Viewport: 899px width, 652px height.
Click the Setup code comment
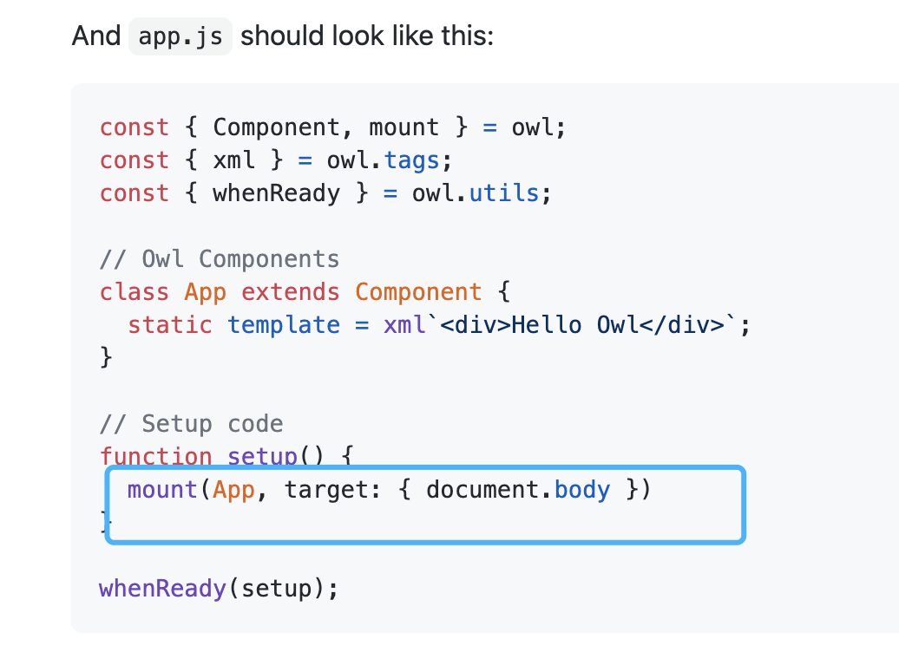[x=191, y=424]
